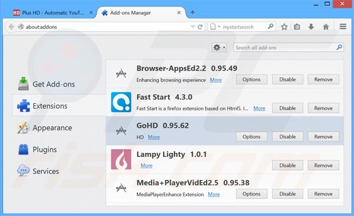This screenshot has width=354, height=216.
Task: Remove Fast Start extension
Action: click(323, 108)
